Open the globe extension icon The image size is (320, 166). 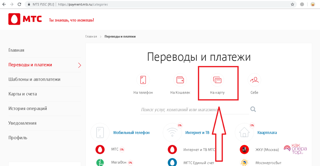pos(302,5)
